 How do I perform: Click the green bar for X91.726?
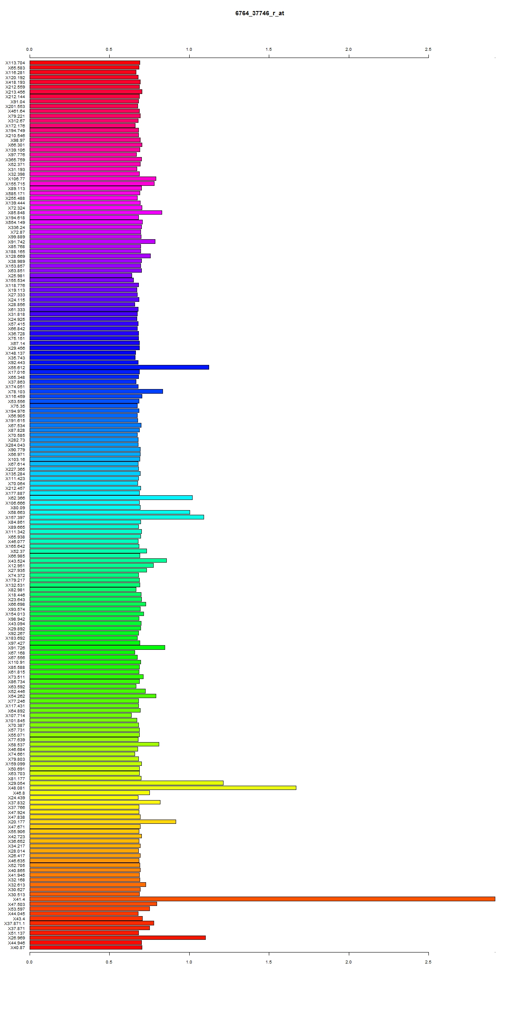tap(97, 647)
